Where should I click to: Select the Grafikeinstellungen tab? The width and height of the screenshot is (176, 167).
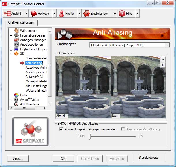pyautogui.click(x=21, y=22)
